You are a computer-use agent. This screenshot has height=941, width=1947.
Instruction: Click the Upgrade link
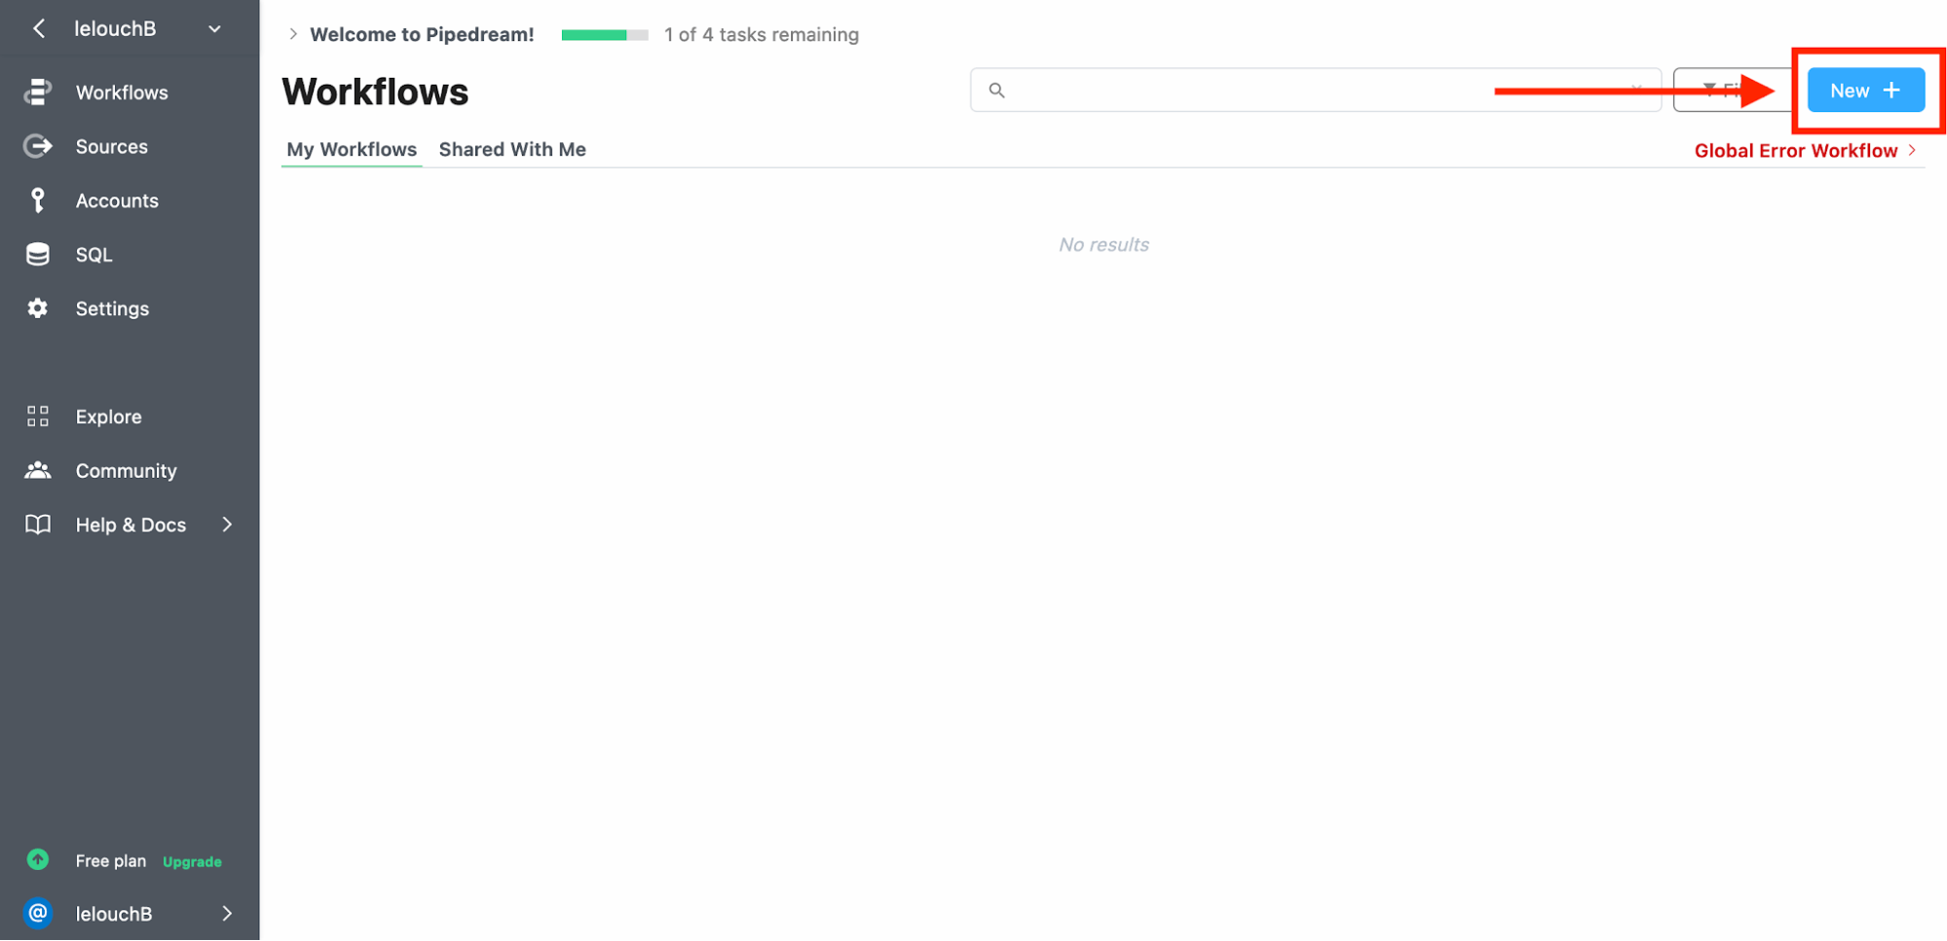[192, 862]
